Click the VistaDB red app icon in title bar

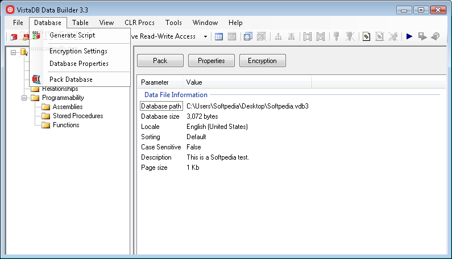point(10,10)
